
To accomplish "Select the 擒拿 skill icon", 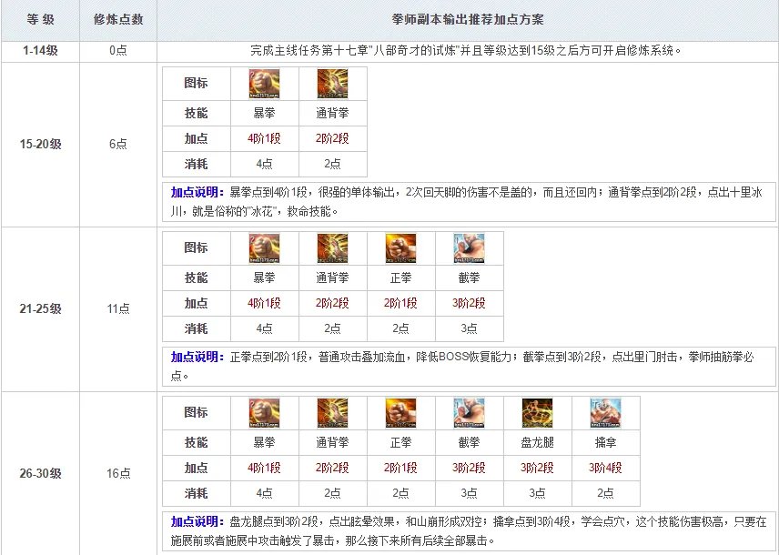I will (605, 413).
